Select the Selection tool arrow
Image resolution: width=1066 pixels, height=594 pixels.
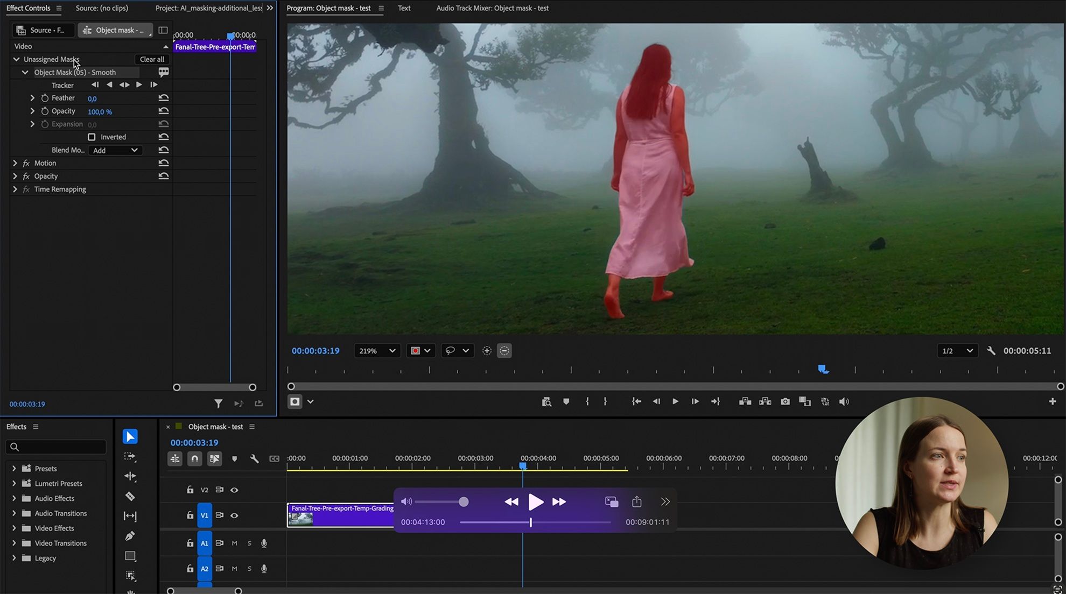click(x=130, y=436)
